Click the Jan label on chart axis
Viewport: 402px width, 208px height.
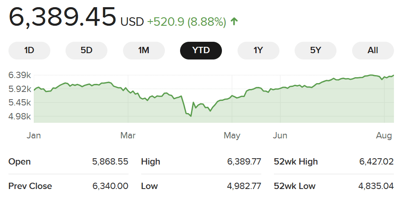[34, 135]
